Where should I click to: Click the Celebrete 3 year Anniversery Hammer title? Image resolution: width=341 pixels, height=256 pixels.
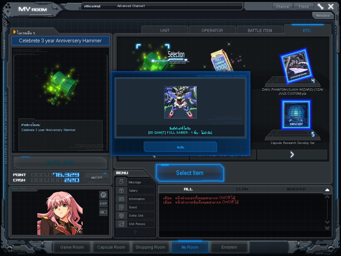pos(60,41)
